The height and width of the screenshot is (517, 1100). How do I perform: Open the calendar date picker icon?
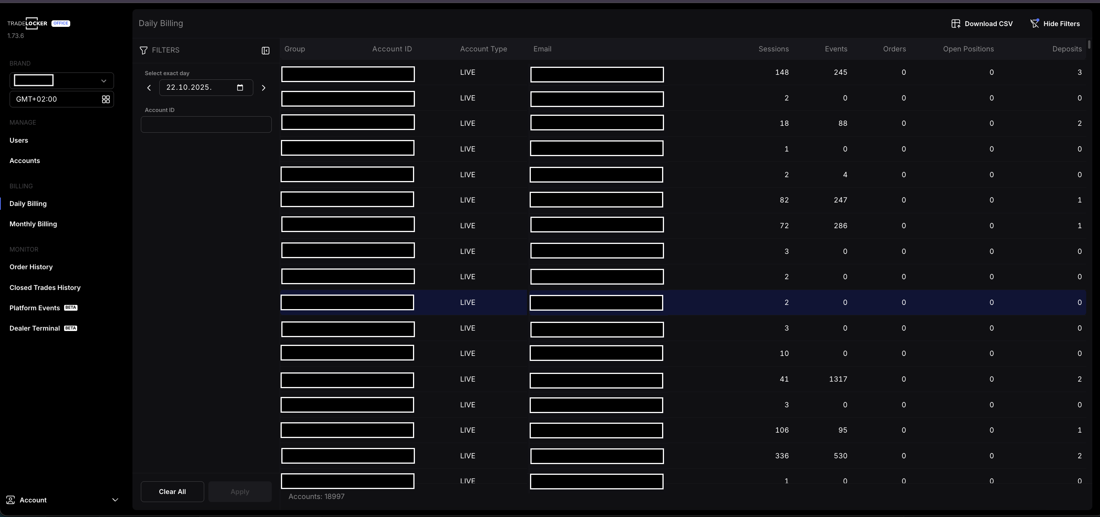coord(240,87)
